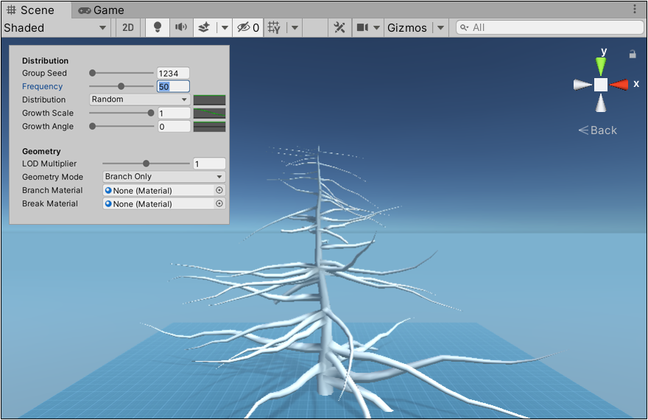Screen dimensions: 648x420
Task: Mute scene audio via the speaker icon
Action: click(x=180, y=28)
